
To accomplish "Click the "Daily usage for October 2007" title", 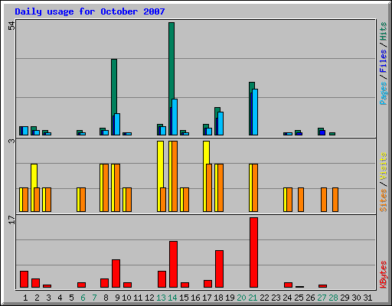I will (x=90, y=11).
